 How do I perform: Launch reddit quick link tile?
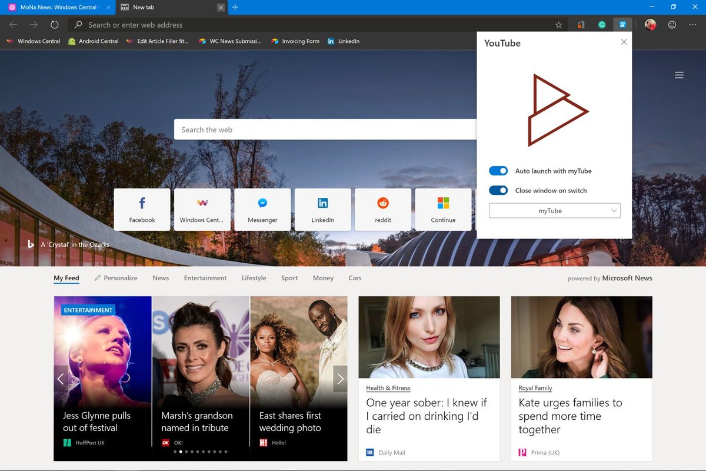pos(383,209)
